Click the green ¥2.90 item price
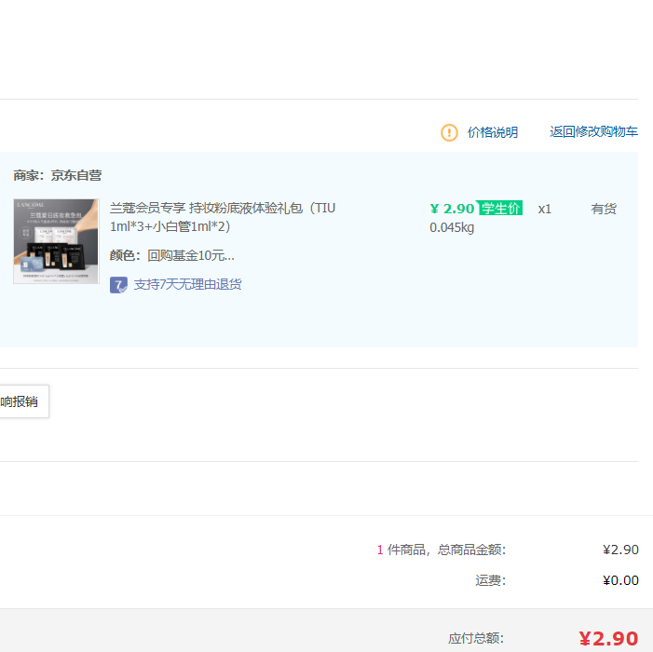The width and height of the screenshot is (653, 652). [x=452, y=209]
